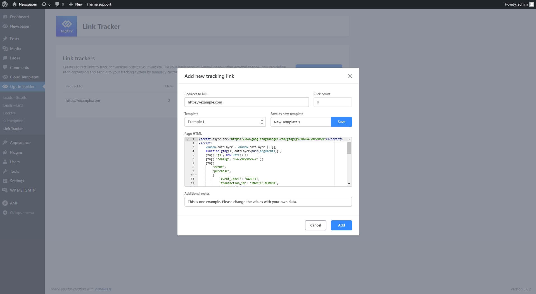Click the admin avatar image
This screenshot has width=536, height=294.
tap(532, 4)
